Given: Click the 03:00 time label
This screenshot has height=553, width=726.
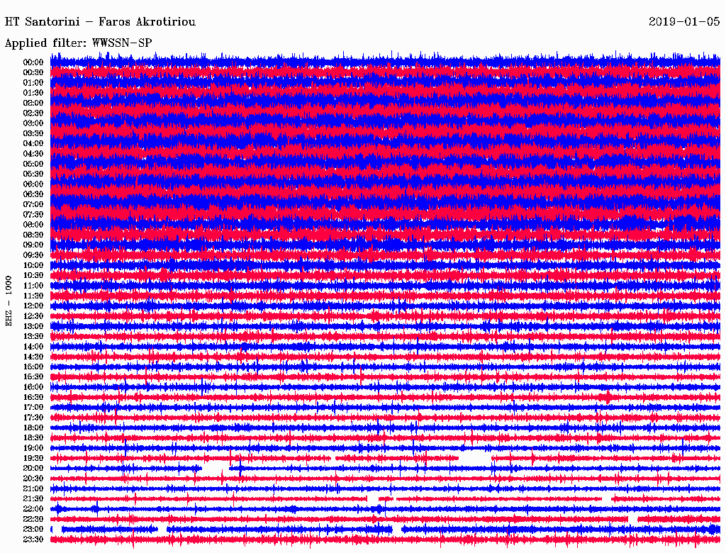Looking at the screenshot, I should point(33,123).
